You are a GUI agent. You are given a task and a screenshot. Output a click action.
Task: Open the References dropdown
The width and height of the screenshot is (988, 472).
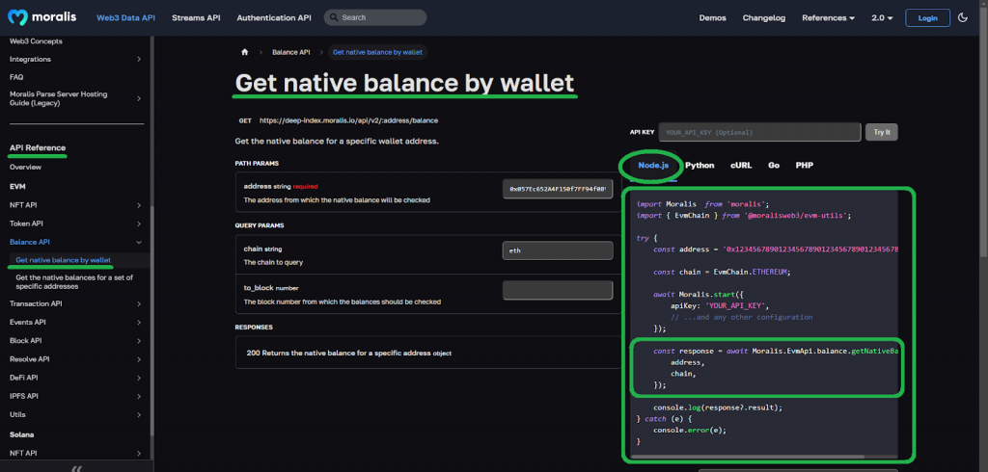click(828, 17)
